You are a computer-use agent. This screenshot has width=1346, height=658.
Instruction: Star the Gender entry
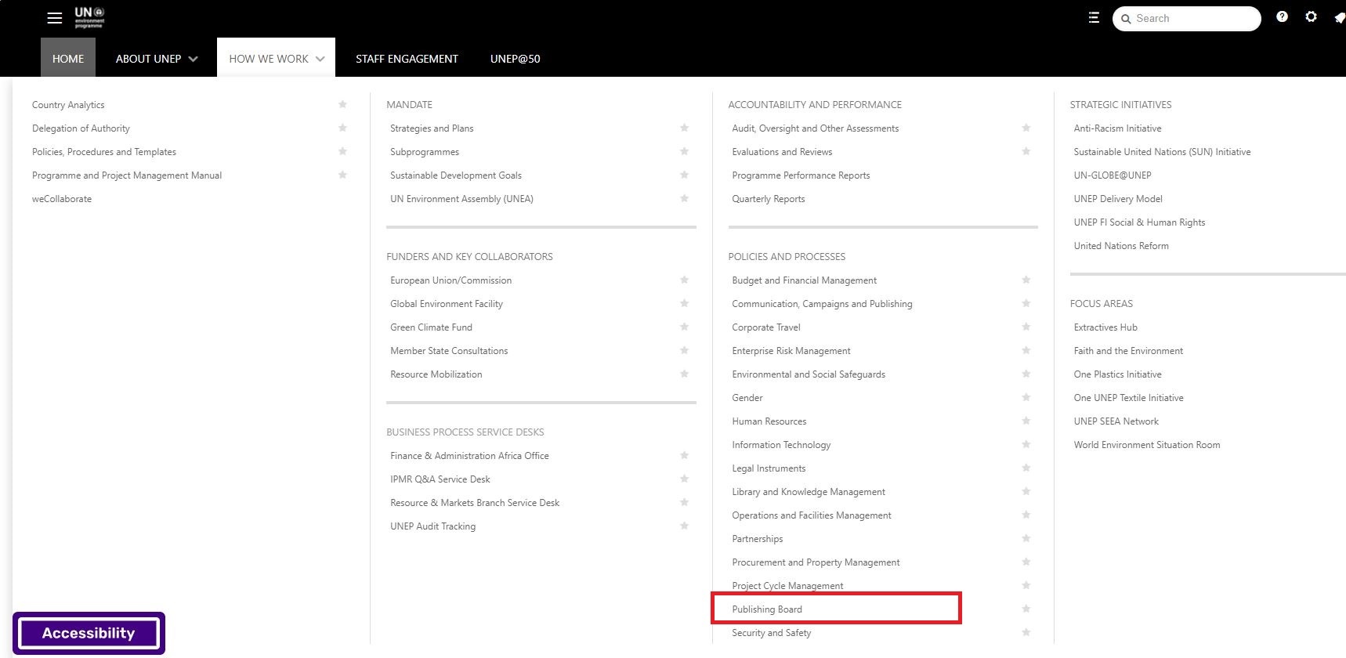pyautogui.click(x=1026, y=397)
